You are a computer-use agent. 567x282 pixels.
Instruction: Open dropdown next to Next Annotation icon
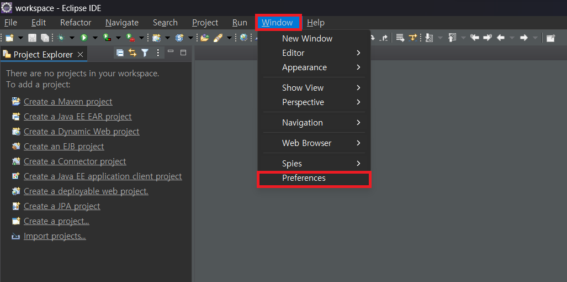(x=440, y=38)
